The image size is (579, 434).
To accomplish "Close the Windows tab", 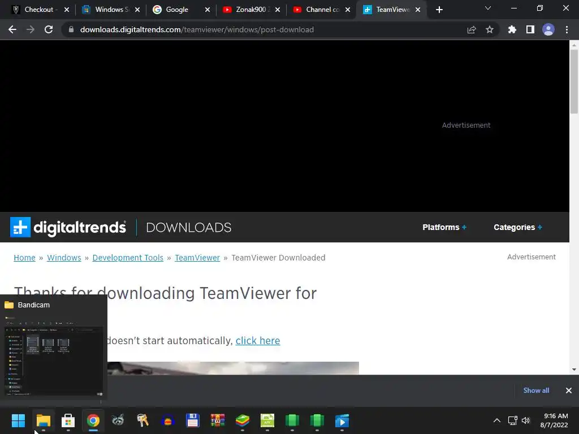I will click(x=137, y=10).
